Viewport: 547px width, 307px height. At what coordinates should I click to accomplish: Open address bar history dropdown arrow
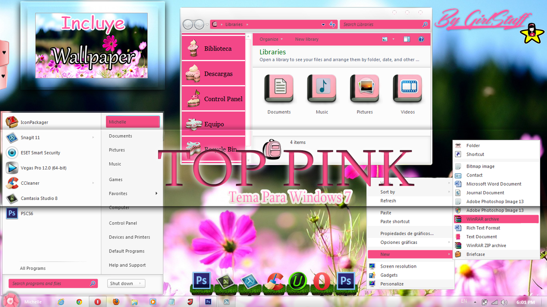pos(323,24)
